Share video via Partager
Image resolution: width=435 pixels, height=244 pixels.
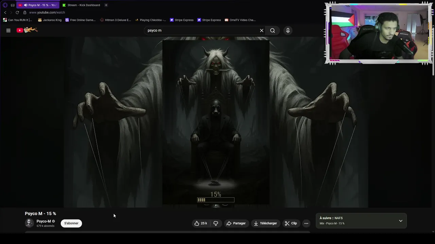pos(236,223)
